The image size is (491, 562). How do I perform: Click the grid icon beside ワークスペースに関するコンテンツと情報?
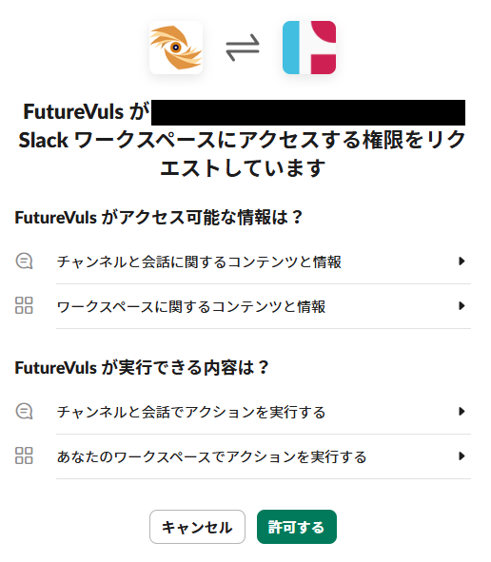point(24,305)
